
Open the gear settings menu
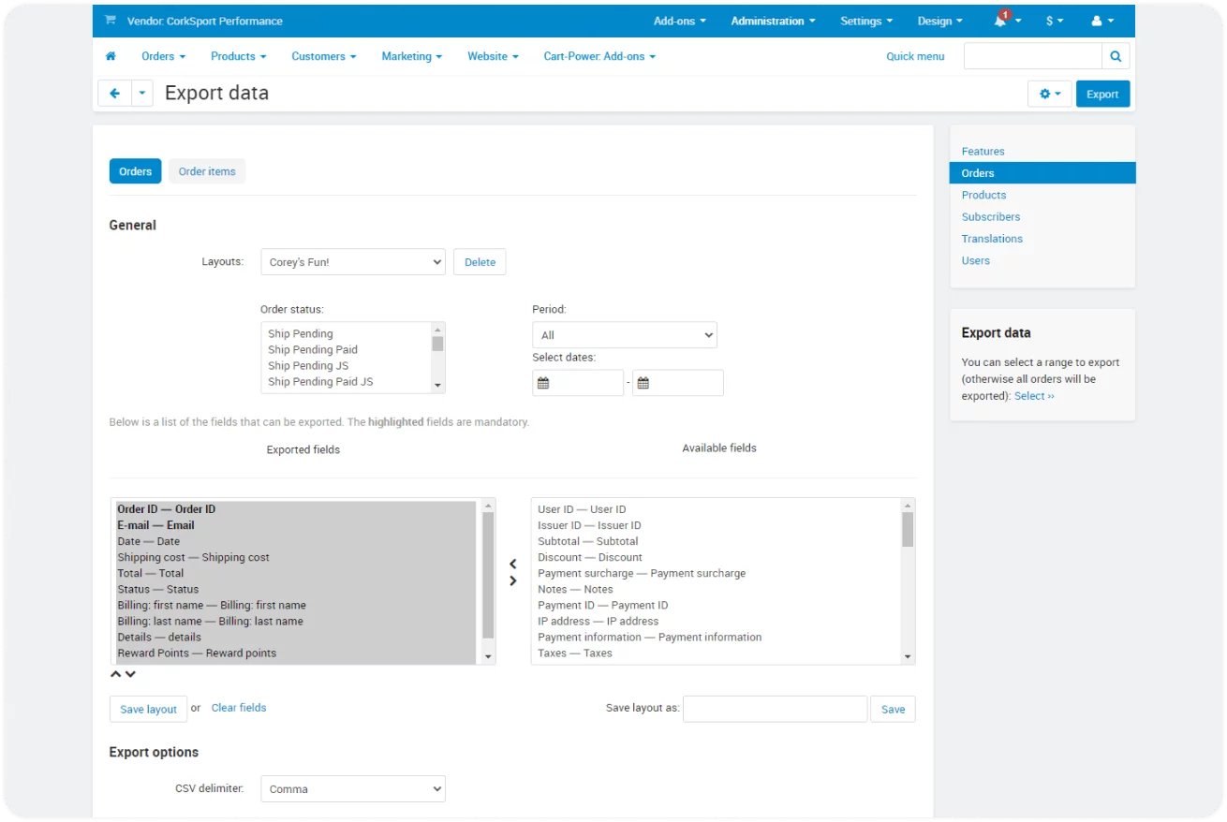[x=1049, y=94]
